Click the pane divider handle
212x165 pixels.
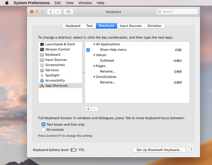coord(84,73)
